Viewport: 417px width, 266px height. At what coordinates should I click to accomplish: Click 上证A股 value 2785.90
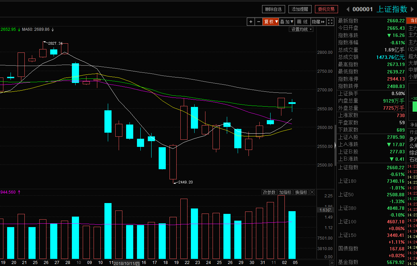click(396, 137)
